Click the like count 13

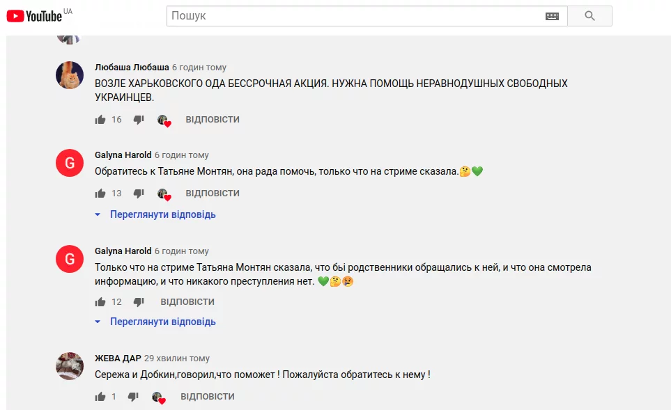(116, 194)
